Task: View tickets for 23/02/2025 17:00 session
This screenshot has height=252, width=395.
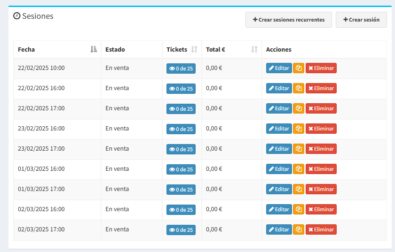Action: coord(181,149)
